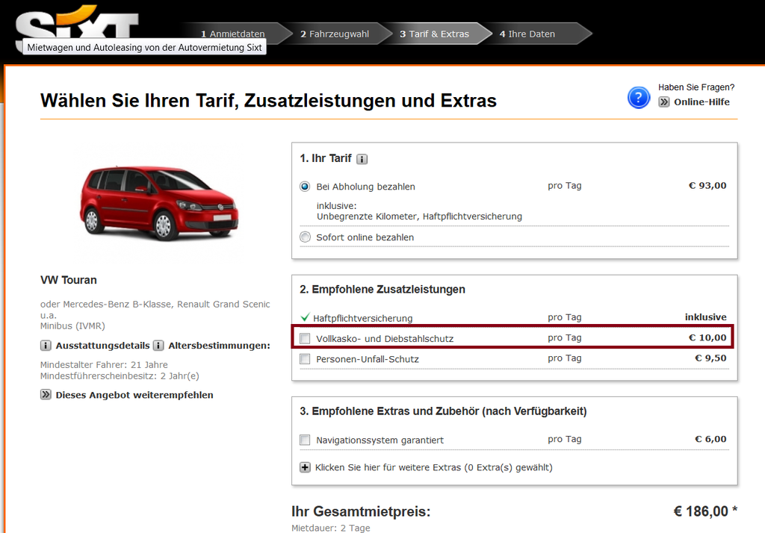Click the red VW Touran car image
The height and width of the screenshot is (533, 765).
158,203
